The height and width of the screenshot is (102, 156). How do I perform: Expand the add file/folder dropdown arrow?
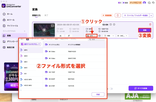pyautogui.click(x=151, y=16)
